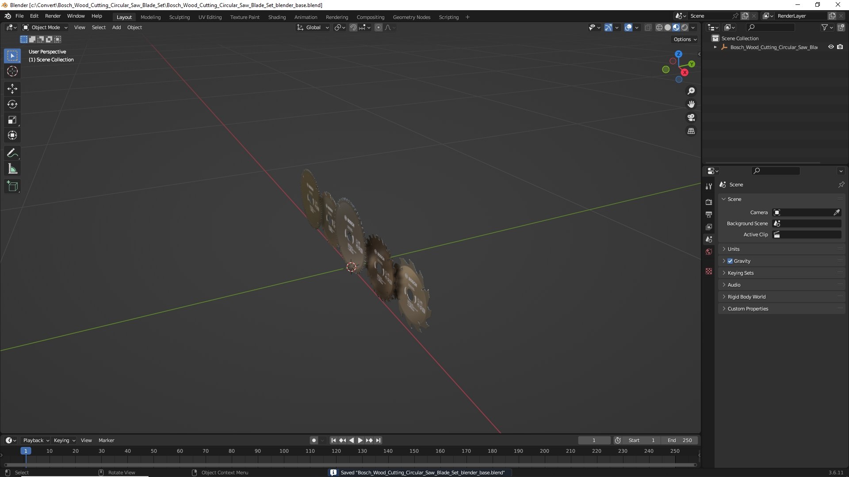
Task: Open the Output properties tab icon
Action: click(709, 214)
